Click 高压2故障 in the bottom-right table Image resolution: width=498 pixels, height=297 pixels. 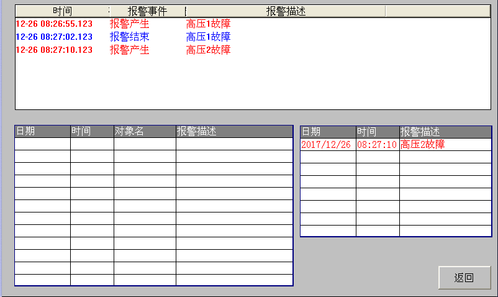[423, 144]
